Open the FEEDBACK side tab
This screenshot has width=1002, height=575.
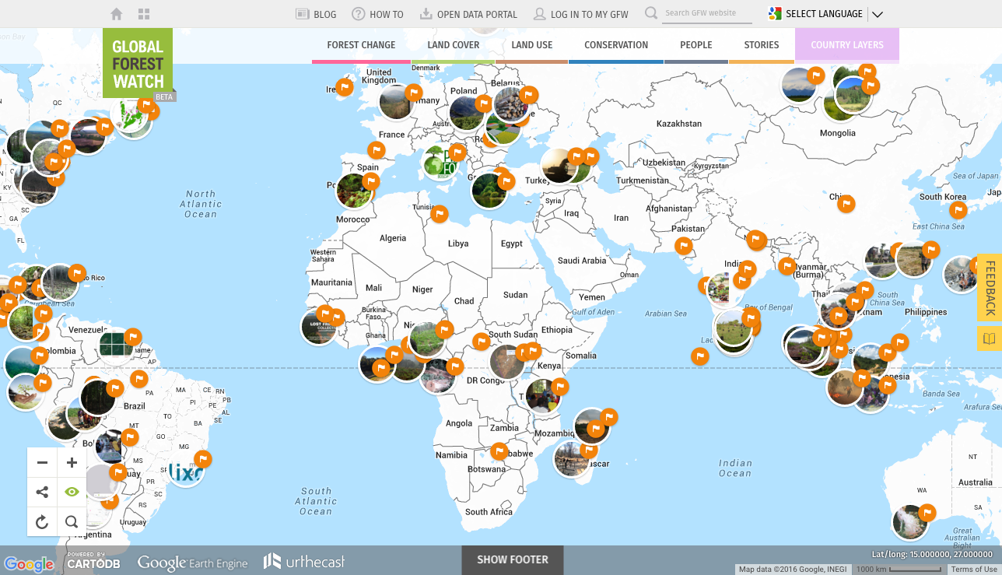(990, 287)
